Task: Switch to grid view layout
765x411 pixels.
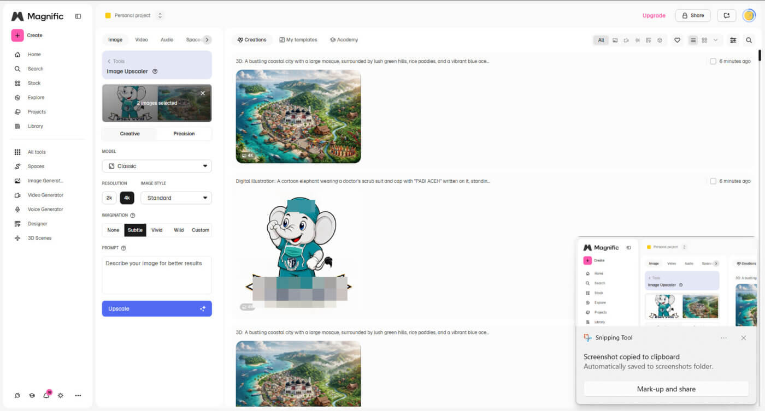Action: tap(705, 40)
